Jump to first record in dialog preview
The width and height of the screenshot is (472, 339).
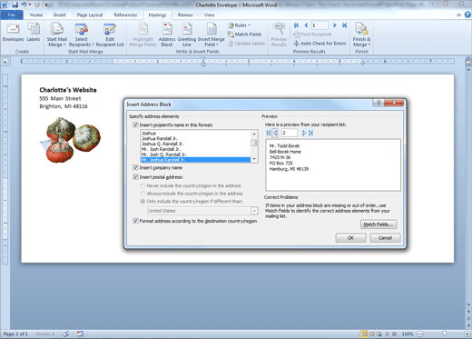tap(269, 133)
